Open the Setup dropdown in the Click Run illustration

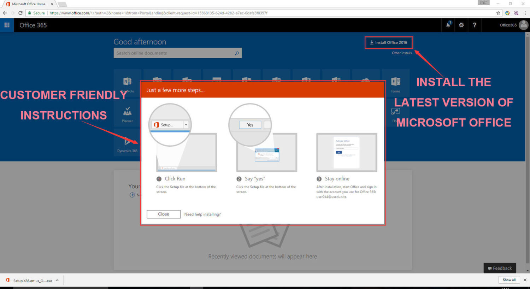(186, 125)
